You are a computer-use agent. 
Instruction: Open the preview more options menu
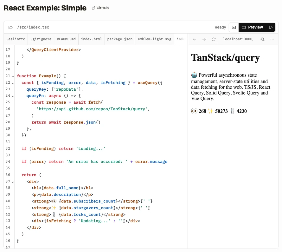(x=272, y=39)
